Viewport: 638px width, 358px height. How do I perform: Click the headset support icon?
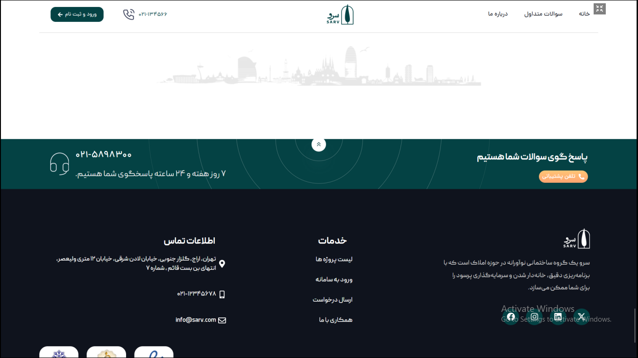click(59, 164)
